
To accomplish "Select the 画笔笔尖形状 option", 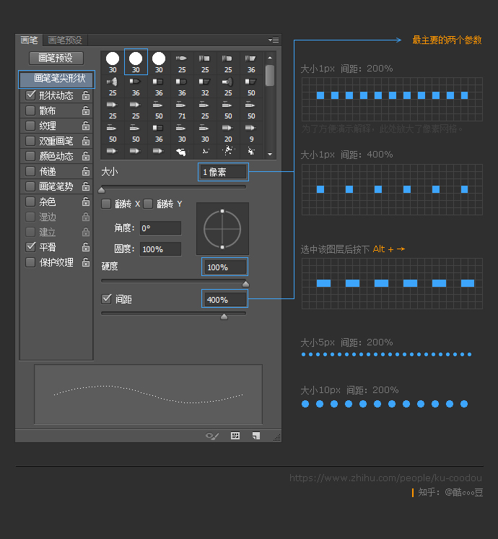I will pyautogui.click(x=56, y=78).
